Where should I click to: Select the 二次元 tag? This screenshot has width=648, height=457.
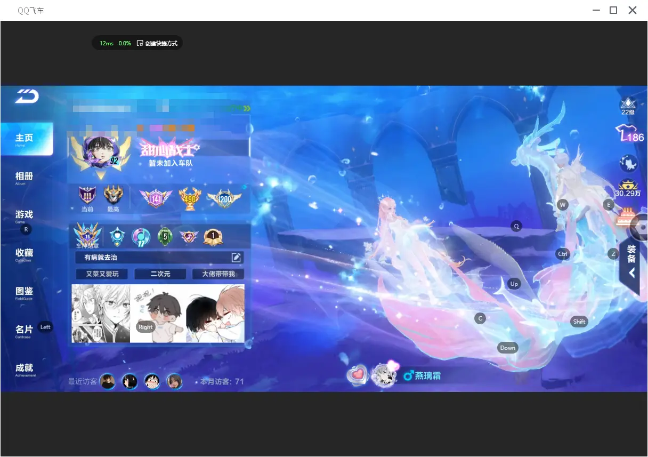(x=160, y=274)
